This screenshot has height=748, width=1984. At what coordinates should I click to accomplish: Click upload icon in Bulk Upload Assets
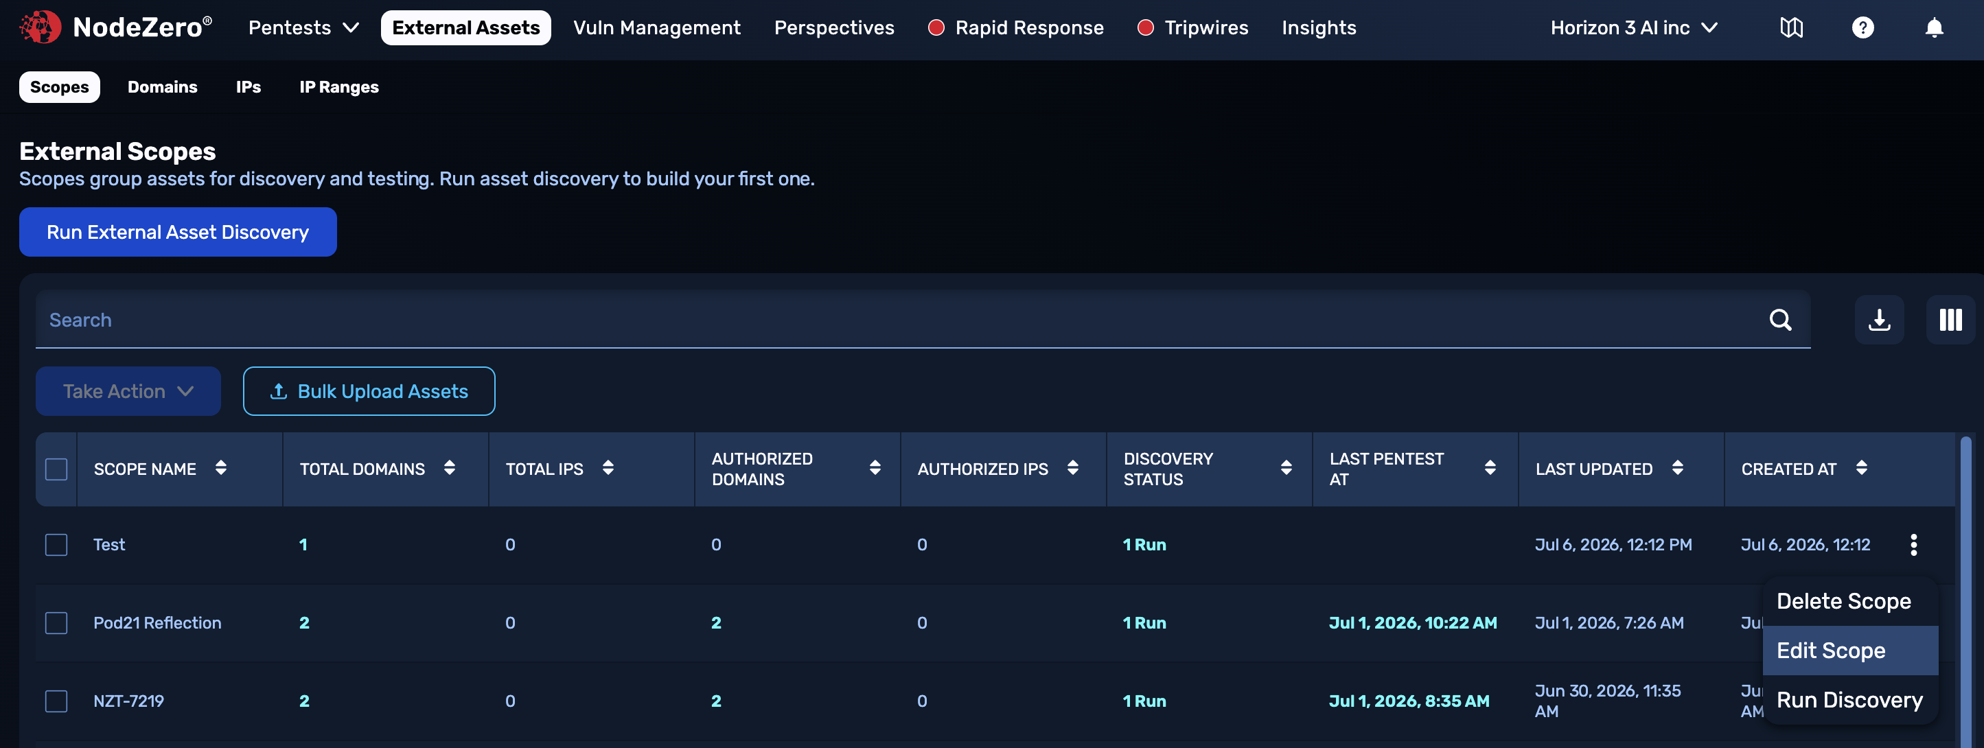click(279, 391)
